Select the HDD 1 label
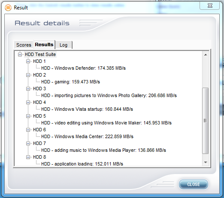Screen dimensions: 224x198 point(39,61)
